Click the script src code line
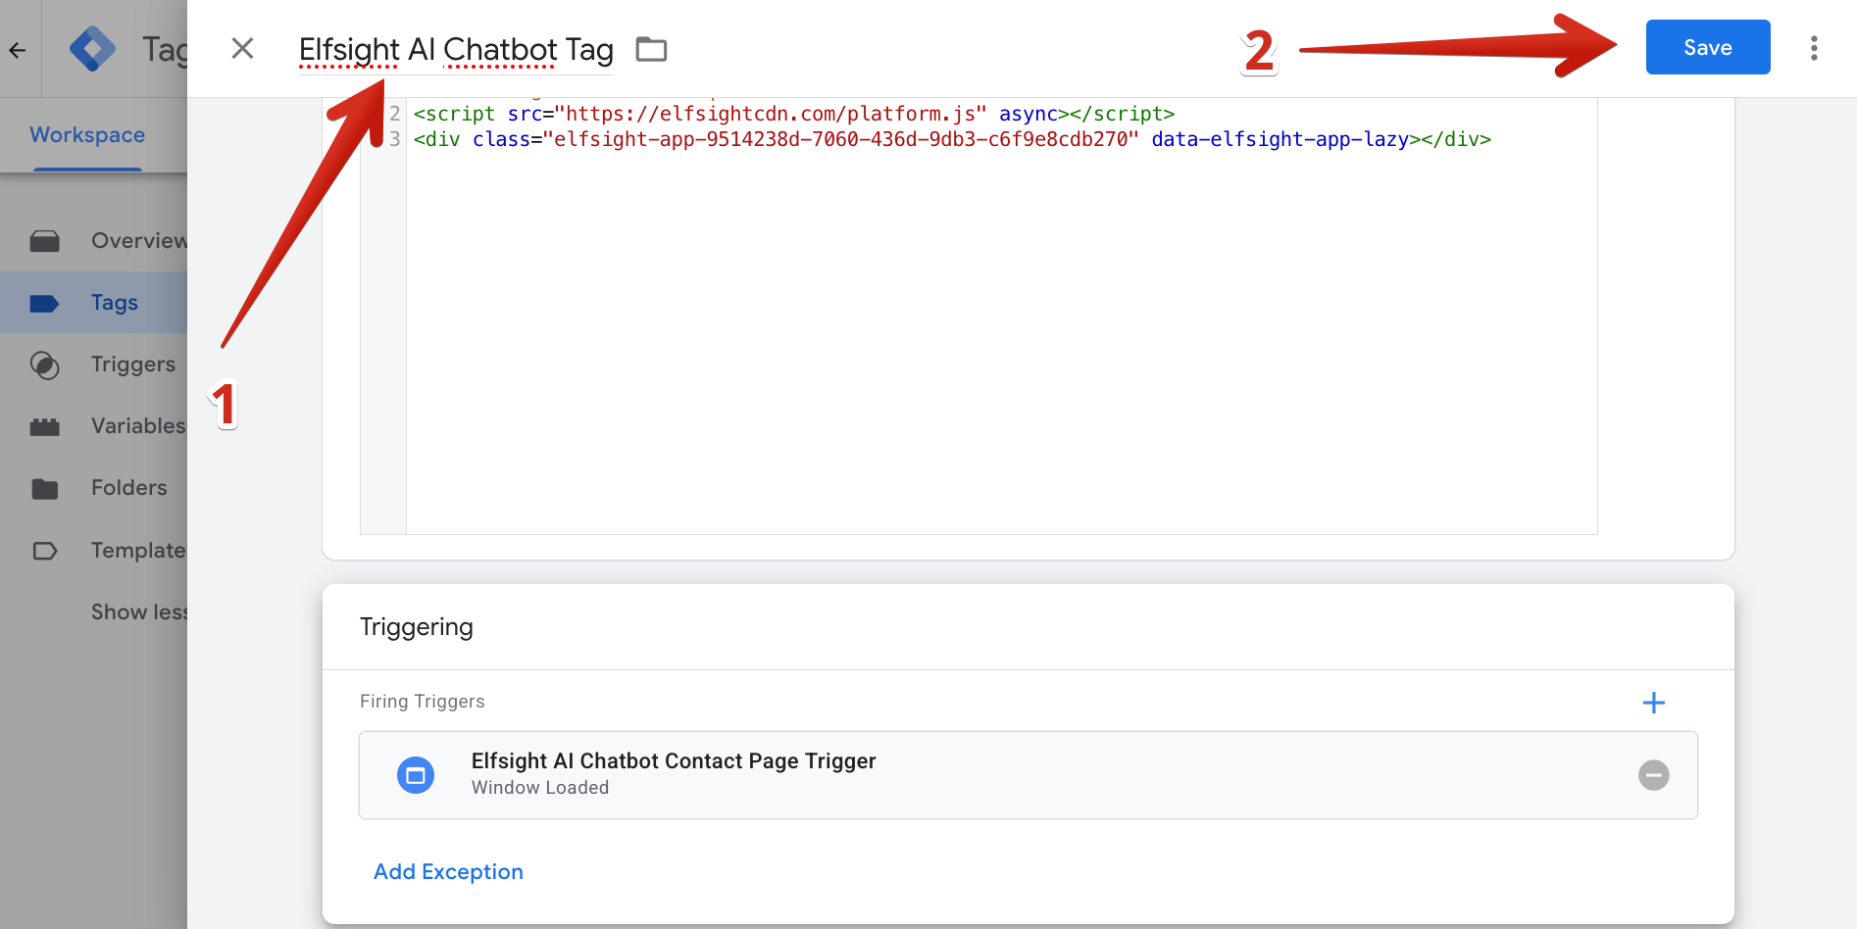The width and height of the screenshot is (1857, 929). click(794, 114)
